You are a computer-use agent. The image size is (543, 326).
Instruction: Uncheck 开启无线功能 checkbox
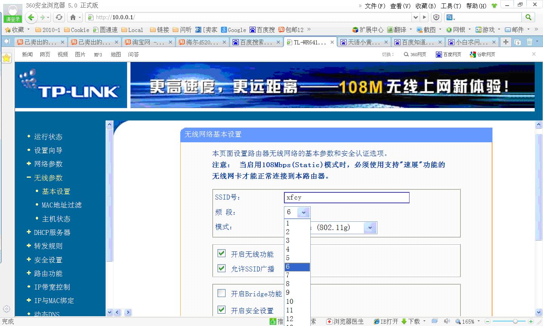tap(221, 253)
